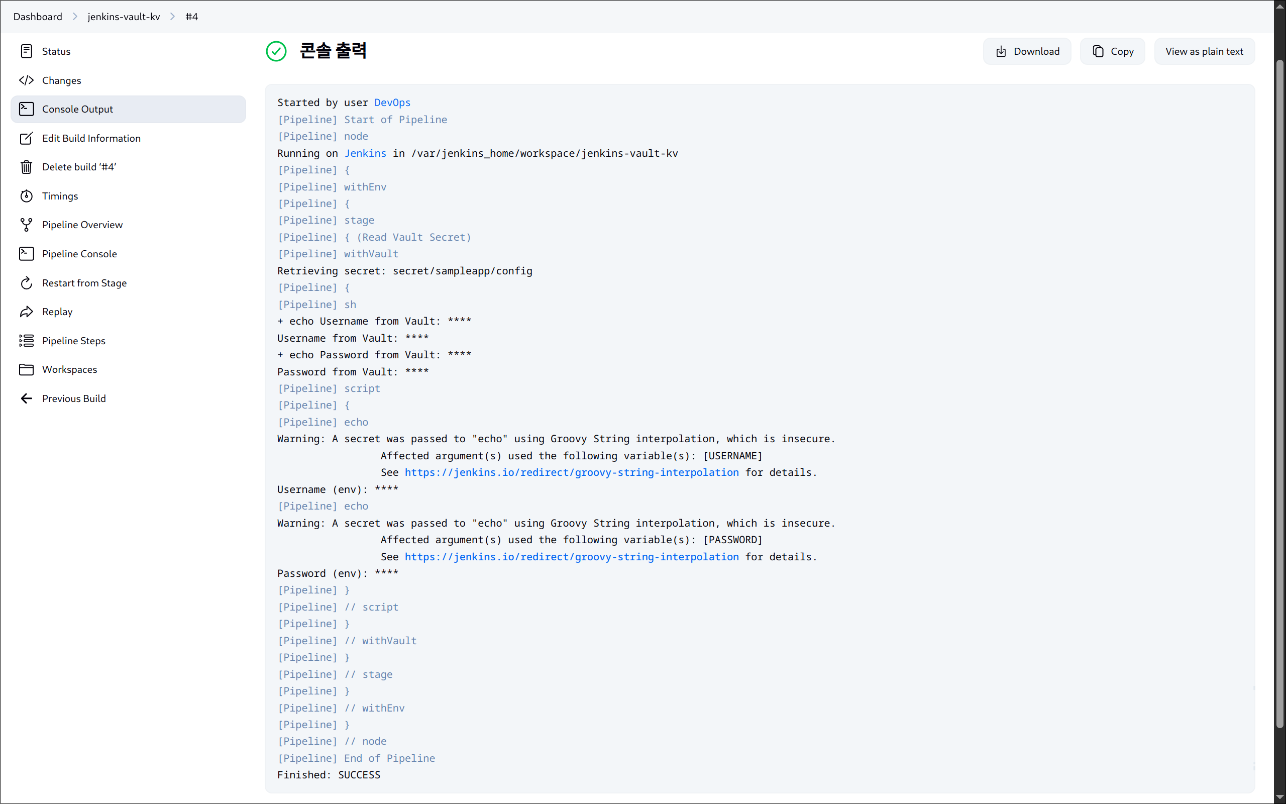
Task: Click the Pipeline Steps list icon
Action: point(26,341)
